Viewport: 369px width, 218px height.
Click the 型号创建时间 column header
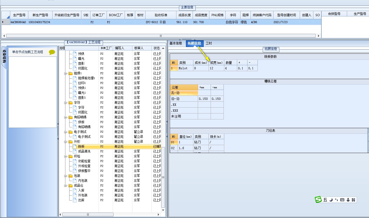click(x=287, y=15)
